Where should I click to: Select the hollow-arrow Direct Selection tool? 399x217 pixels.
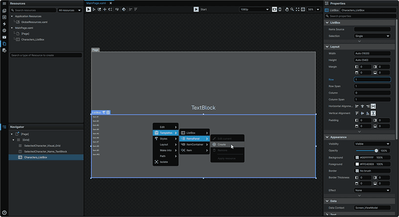click(94, 9)
